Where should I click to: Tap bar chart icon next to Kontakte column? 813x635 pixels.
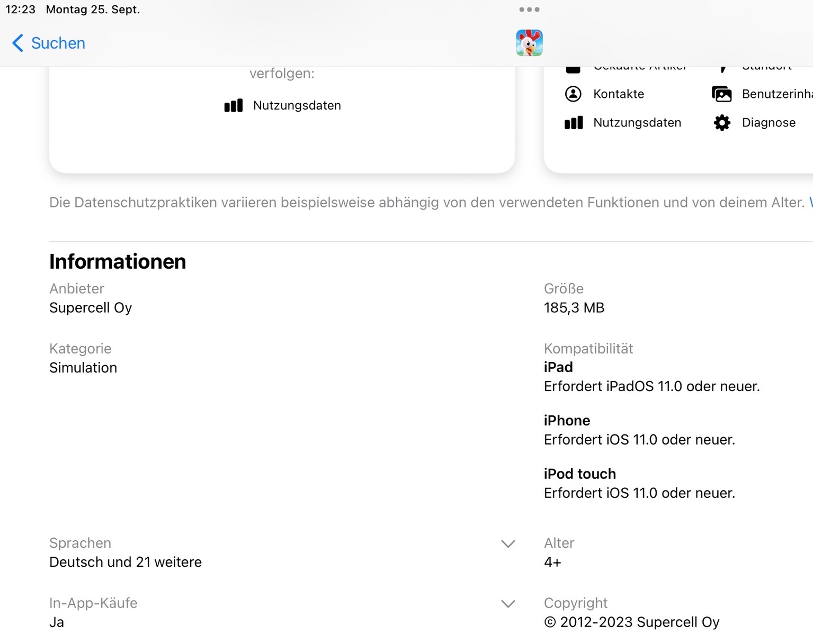click(573, 123)
